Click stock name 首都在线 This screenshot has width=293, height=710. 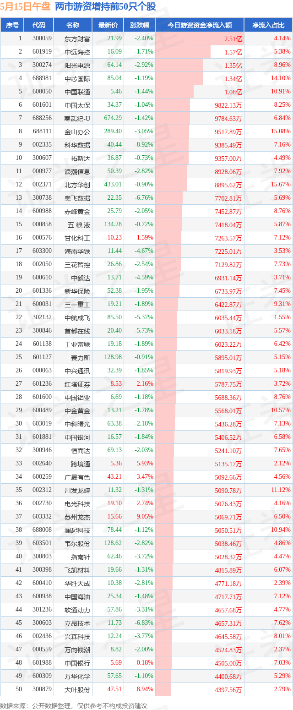click(x=77, y=331)
